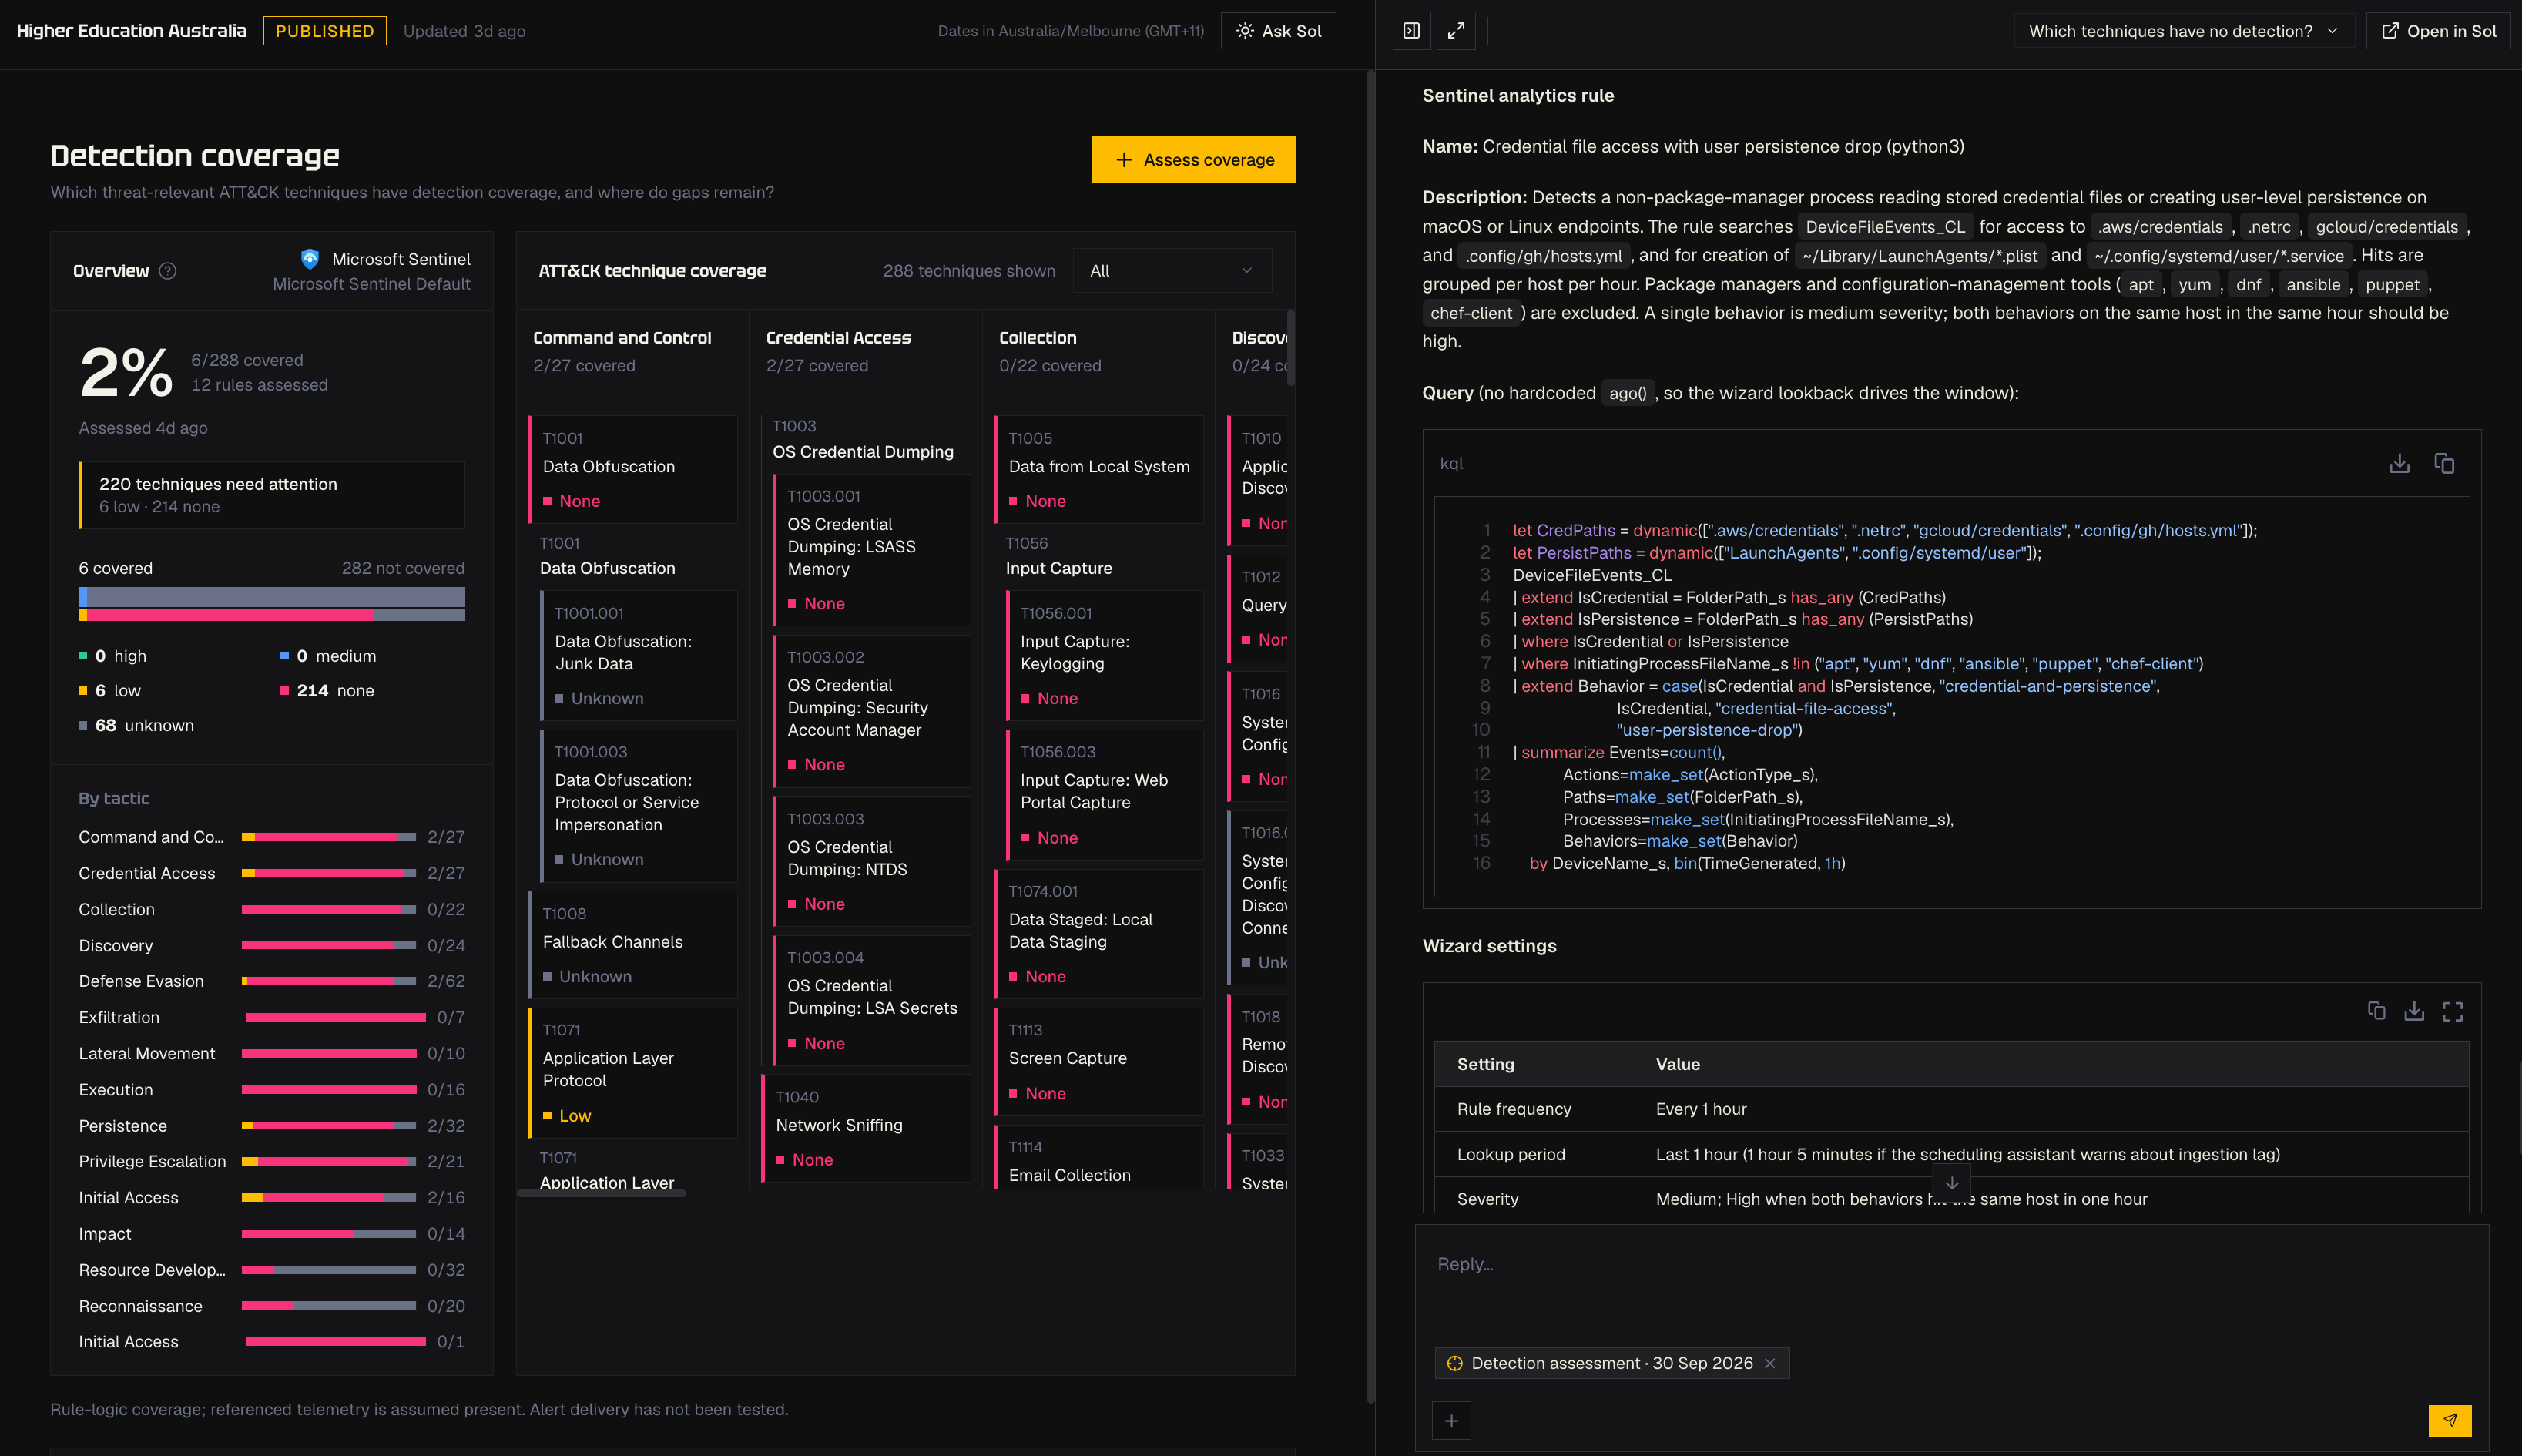
Task: Select the Privilege Escalation tactic row
Action: pyautogui.click(x=272, y=1161)
